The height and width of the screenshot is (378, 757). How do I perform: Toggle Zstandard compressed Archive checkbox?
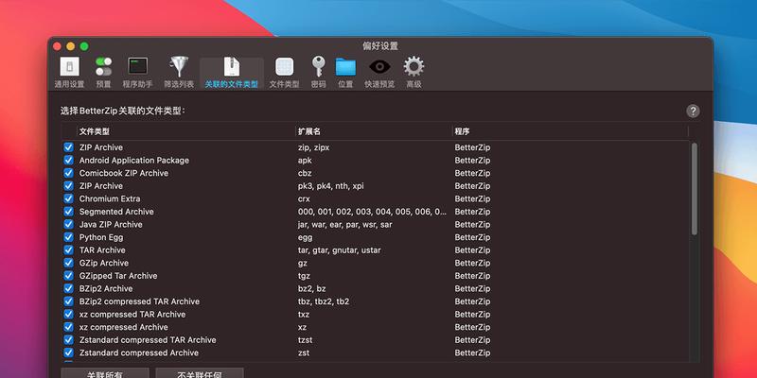point(68,352)
